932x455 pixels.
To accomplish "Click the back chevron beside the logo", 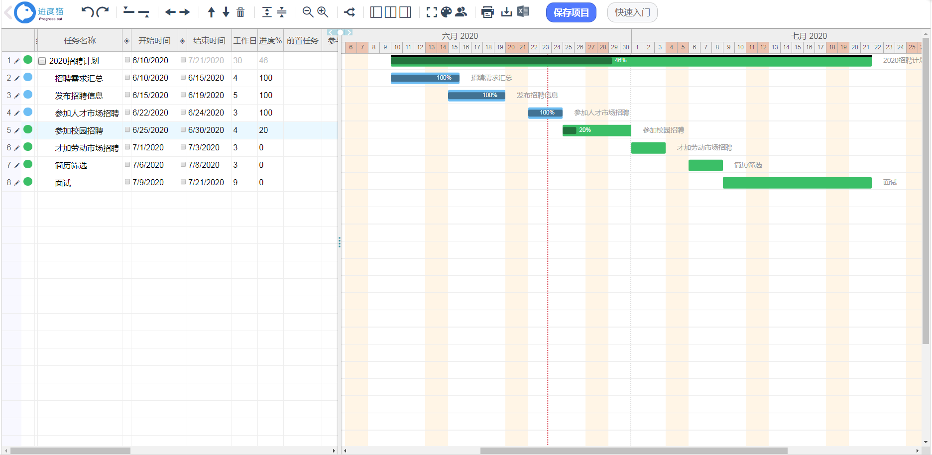I will pyautogui.click(x=7, y=12).
